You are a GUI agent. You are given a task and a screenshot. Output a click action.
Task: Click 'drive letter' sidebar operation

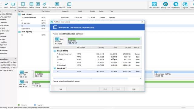[5, 31]
